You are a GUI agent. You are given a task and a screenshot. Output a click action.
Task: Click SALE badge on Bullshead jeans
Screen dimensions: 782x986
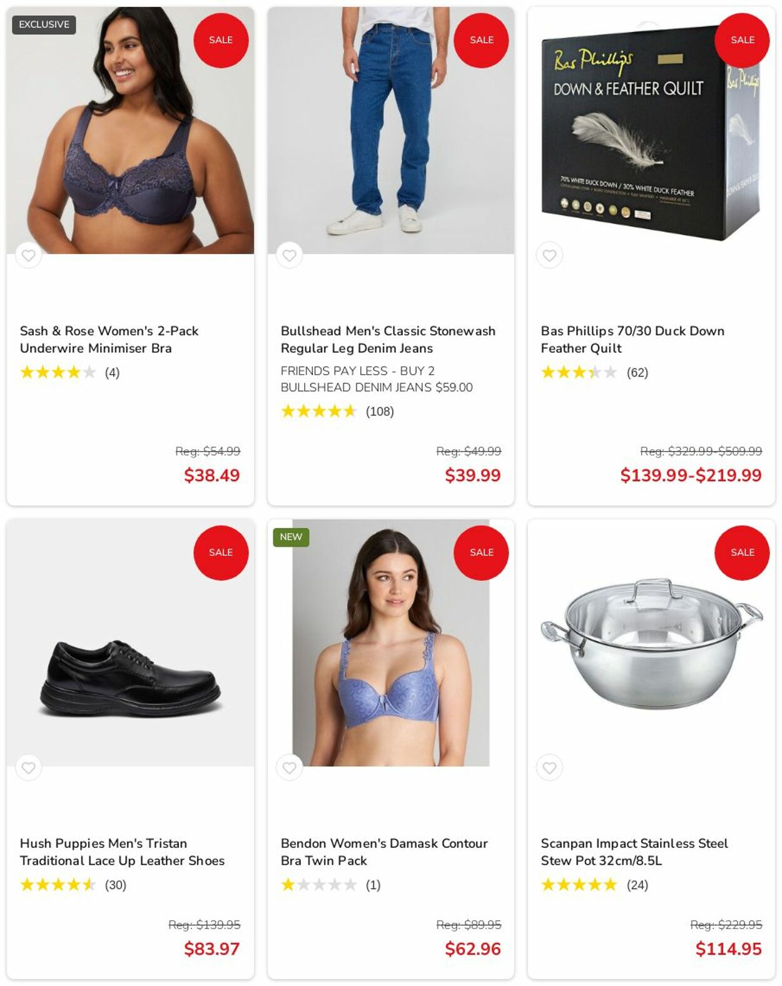481,40
